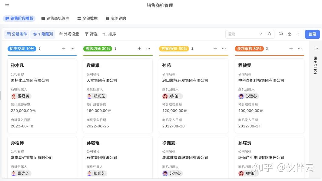Image resolution: width=322 pixels, height=181 pixels.
Task: Open 外观设置 appearance settings
Action: pos(69,34)
